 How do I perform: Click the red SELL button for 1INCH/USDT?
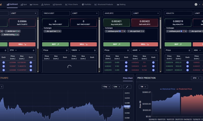click(x=83, y=44)
